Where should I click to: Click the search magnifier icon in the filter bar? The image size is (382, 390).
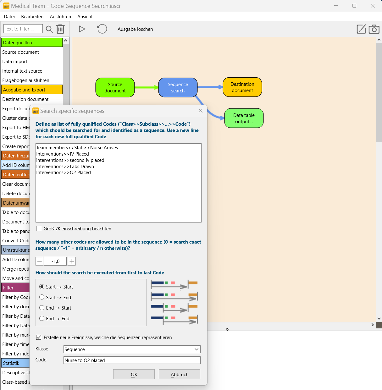49,29
